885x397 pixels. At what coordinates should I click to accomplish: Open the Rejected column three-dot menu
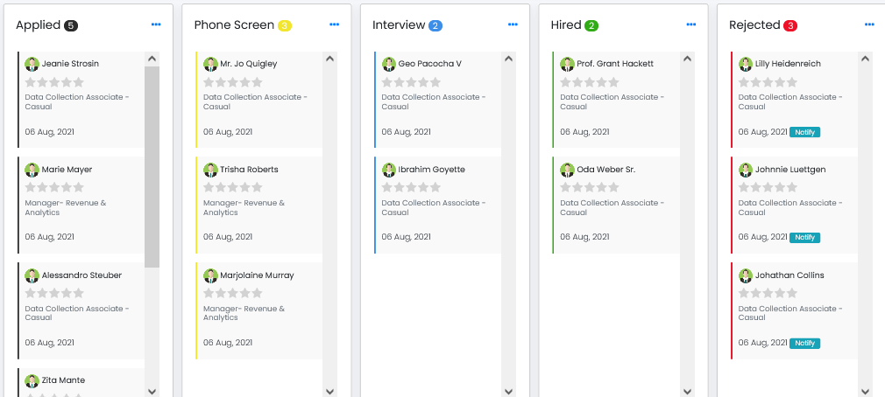click(869, 24)
